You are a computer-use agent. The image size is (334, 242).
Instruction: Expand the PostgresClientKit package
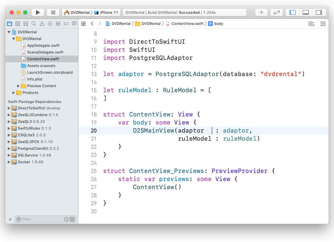[9, 148]
